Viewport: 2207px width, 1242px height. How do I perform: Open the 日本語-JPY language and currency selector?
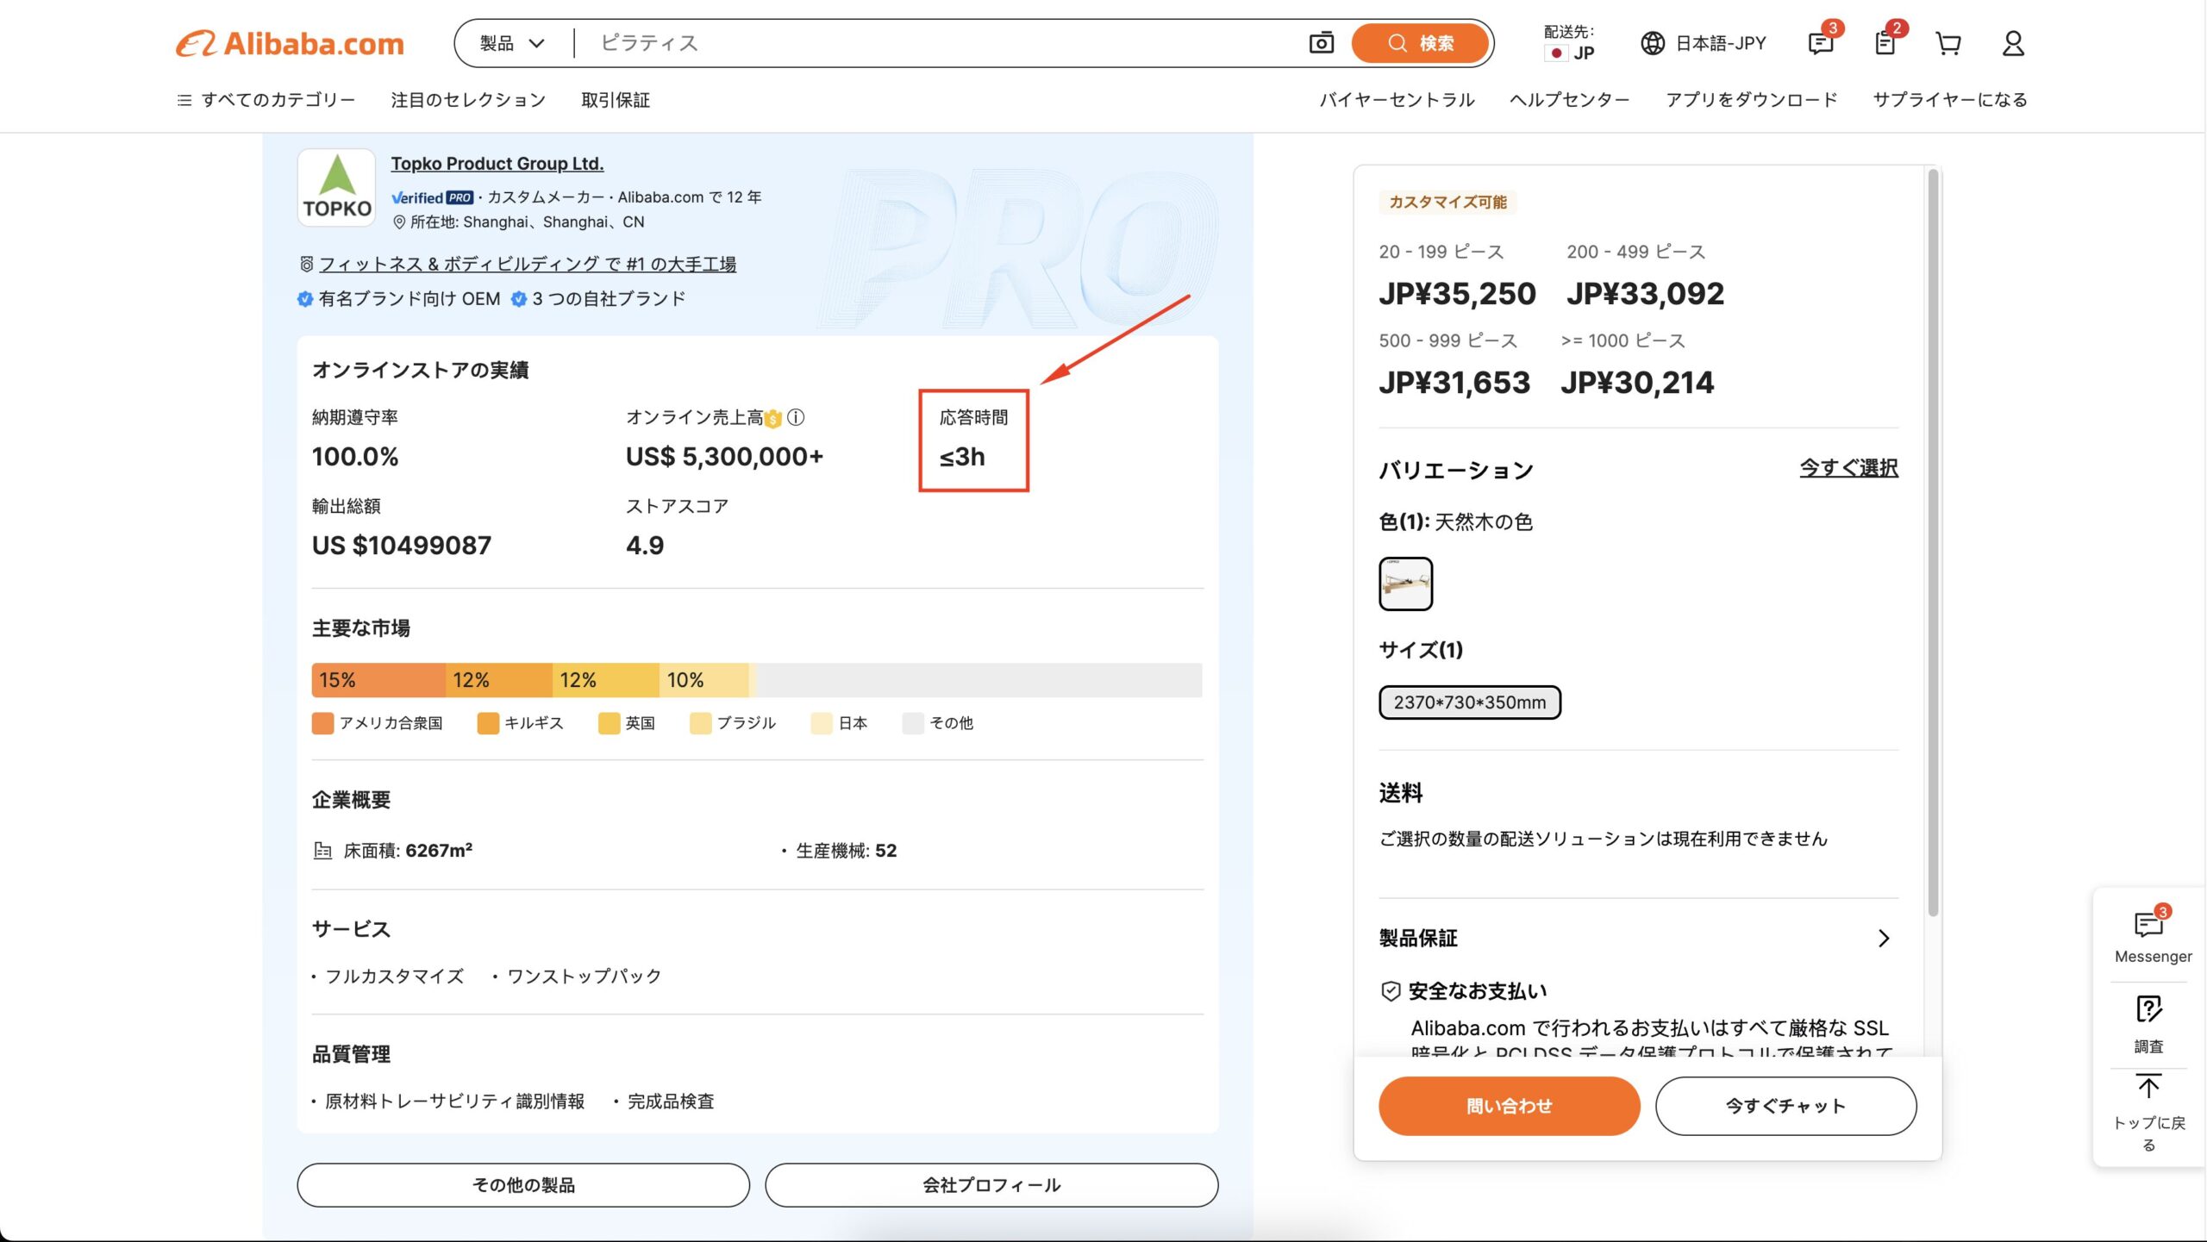click(x=1704, y=43)
